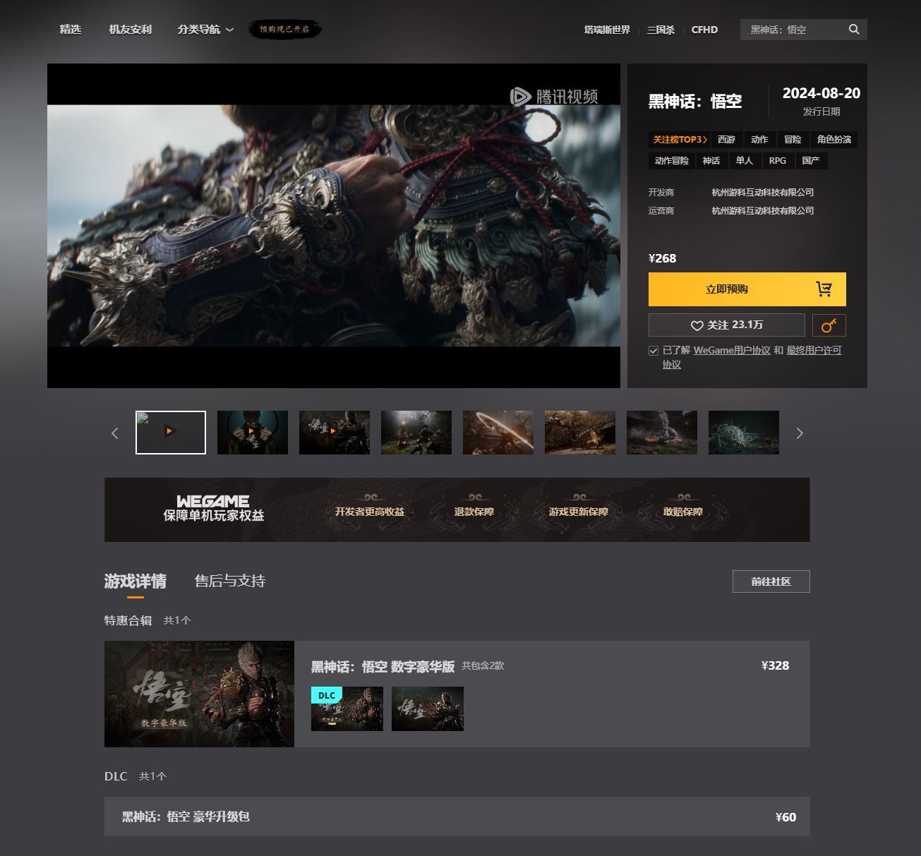This screenshot has width=921, height=856.
Task: Select the first video thumbnail with white border
Action: [171, 433]
